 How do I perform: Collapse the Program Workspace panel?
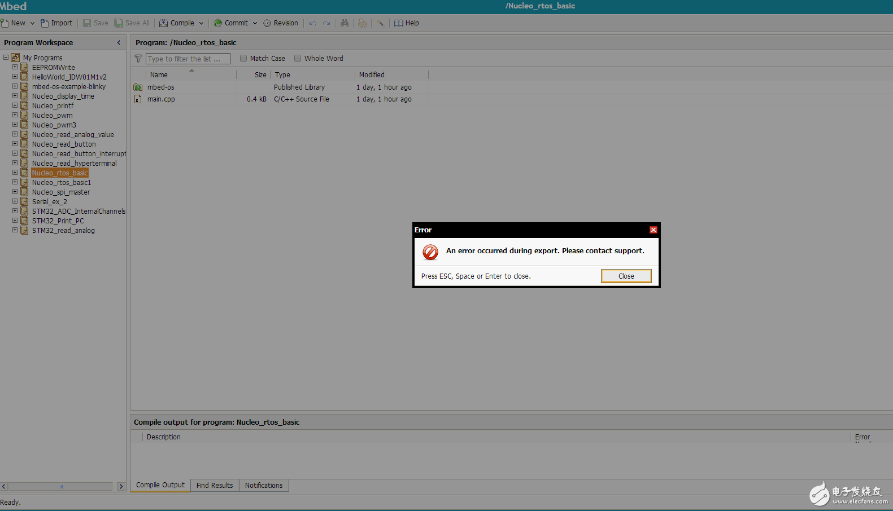click(x=119, y=43)
